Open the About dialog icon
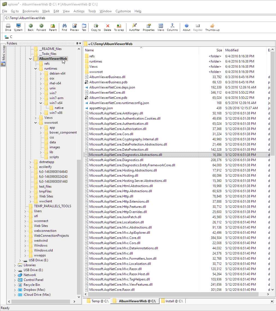 [186, 27]
